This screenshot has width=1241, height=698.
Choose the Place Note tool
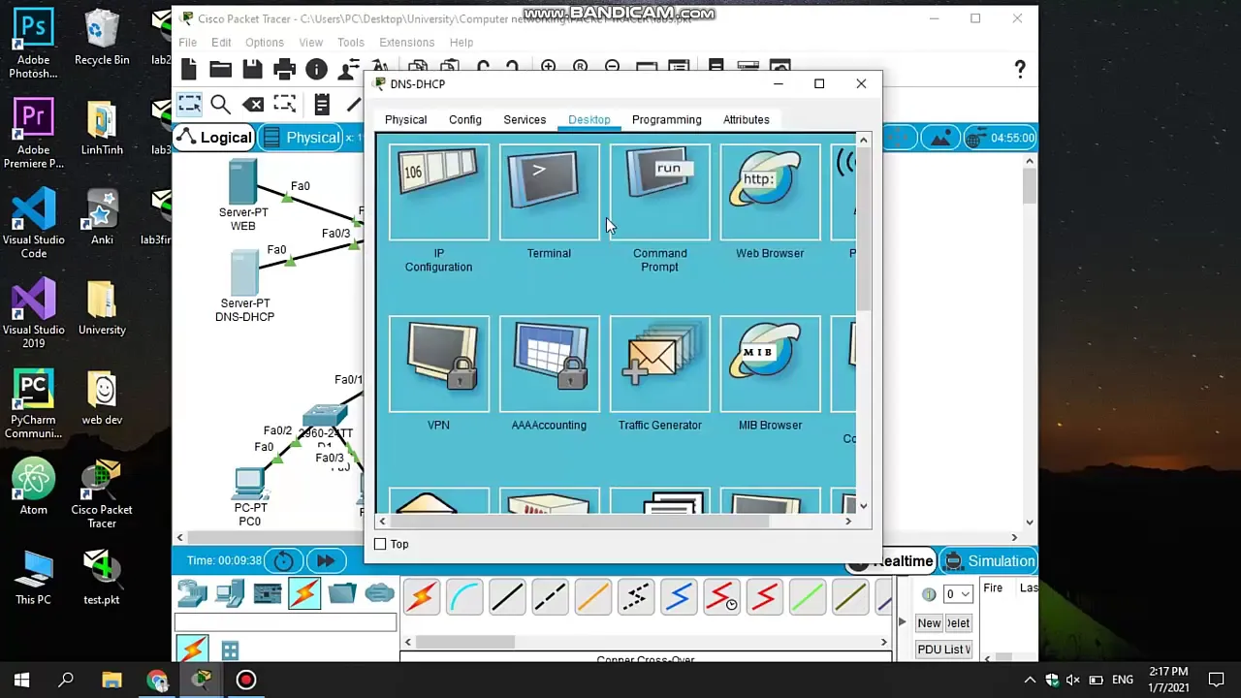point(322,104)
